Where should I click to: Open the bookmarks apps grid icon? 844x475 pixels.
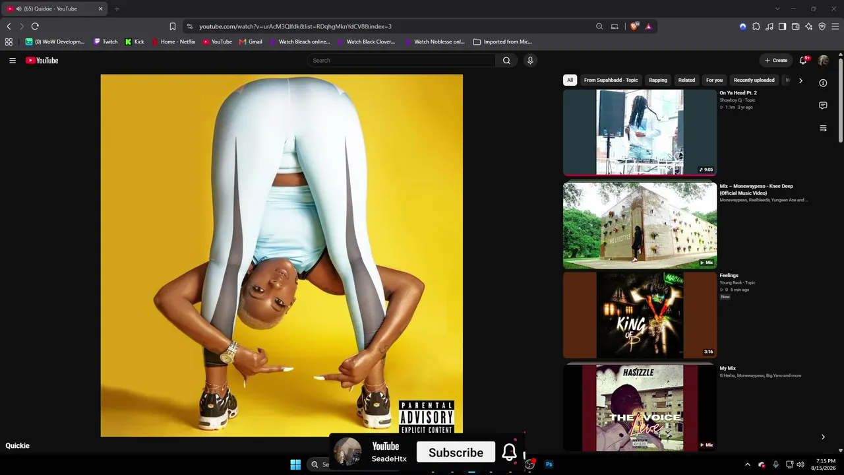tap(9, 42)
